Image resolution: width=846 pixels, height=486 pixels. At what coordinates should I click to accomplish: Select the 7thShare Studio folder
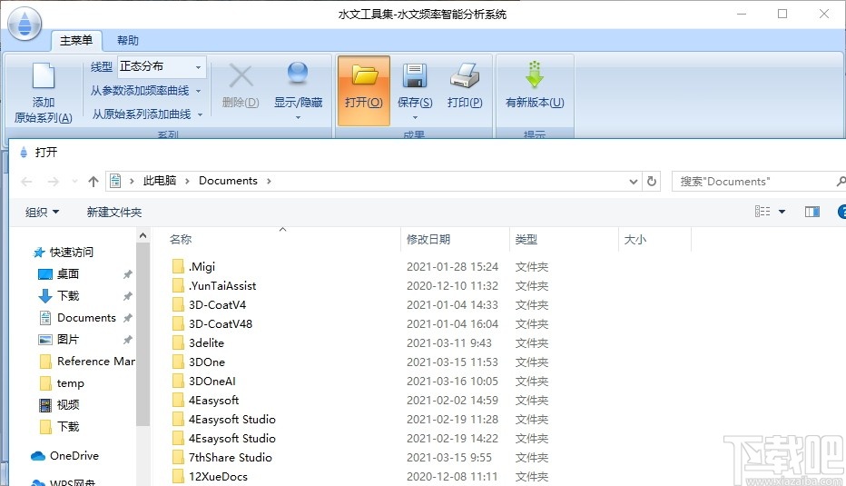[x=222, y=457]
